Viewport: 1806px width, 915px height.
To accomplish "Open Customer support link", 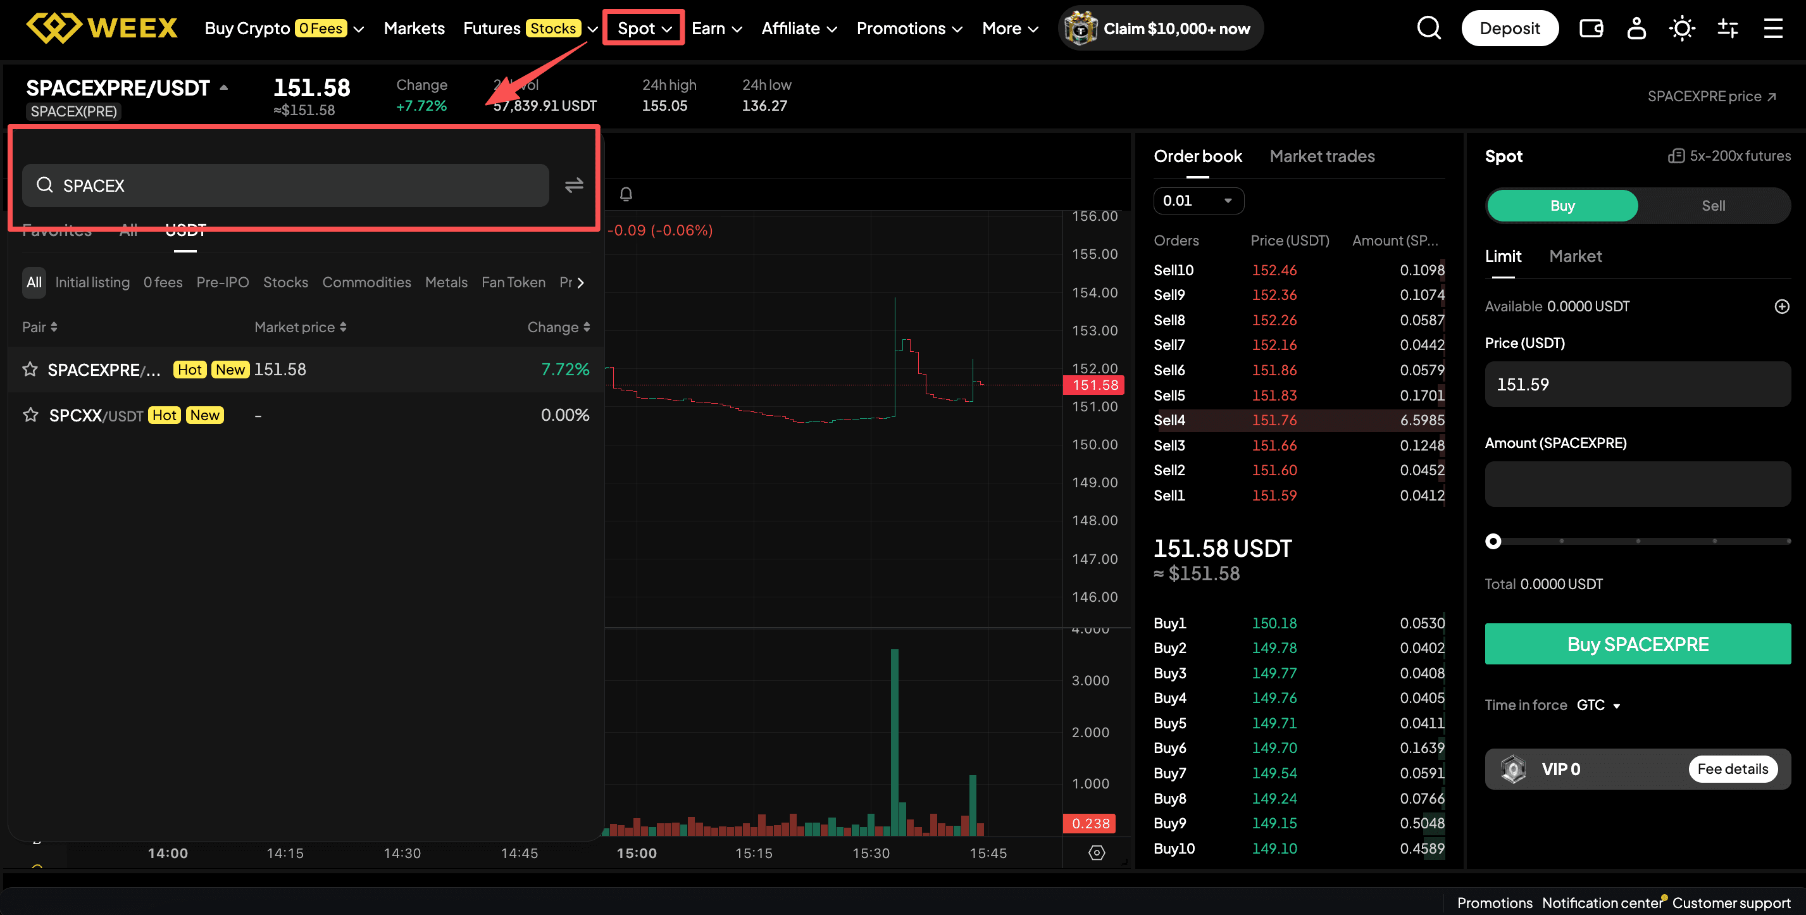I will (x=1731, y=902).
